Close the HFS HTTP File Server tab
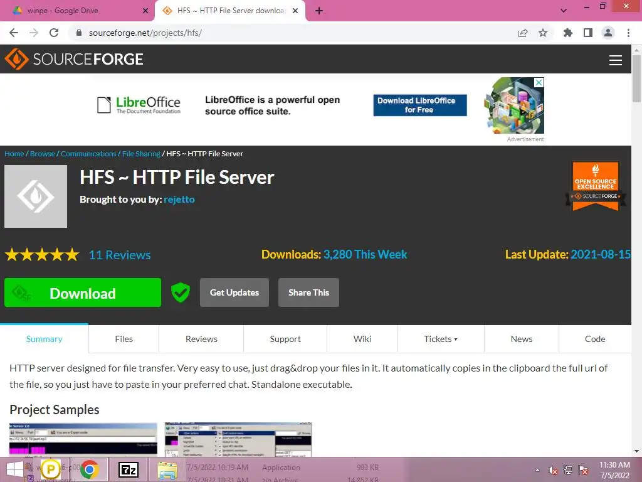The image size is (642, 482). (295, 11)
